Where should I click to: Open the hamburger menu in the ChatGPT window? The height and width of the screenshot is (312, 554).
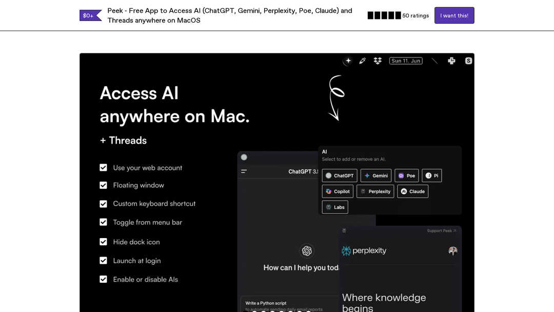tap(244, 171)
